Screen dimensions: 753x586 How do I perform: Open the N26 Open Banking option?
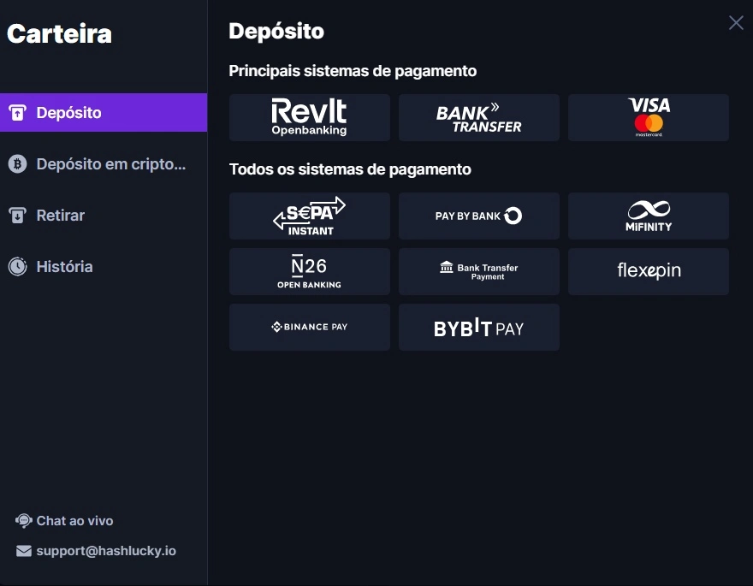309,271
